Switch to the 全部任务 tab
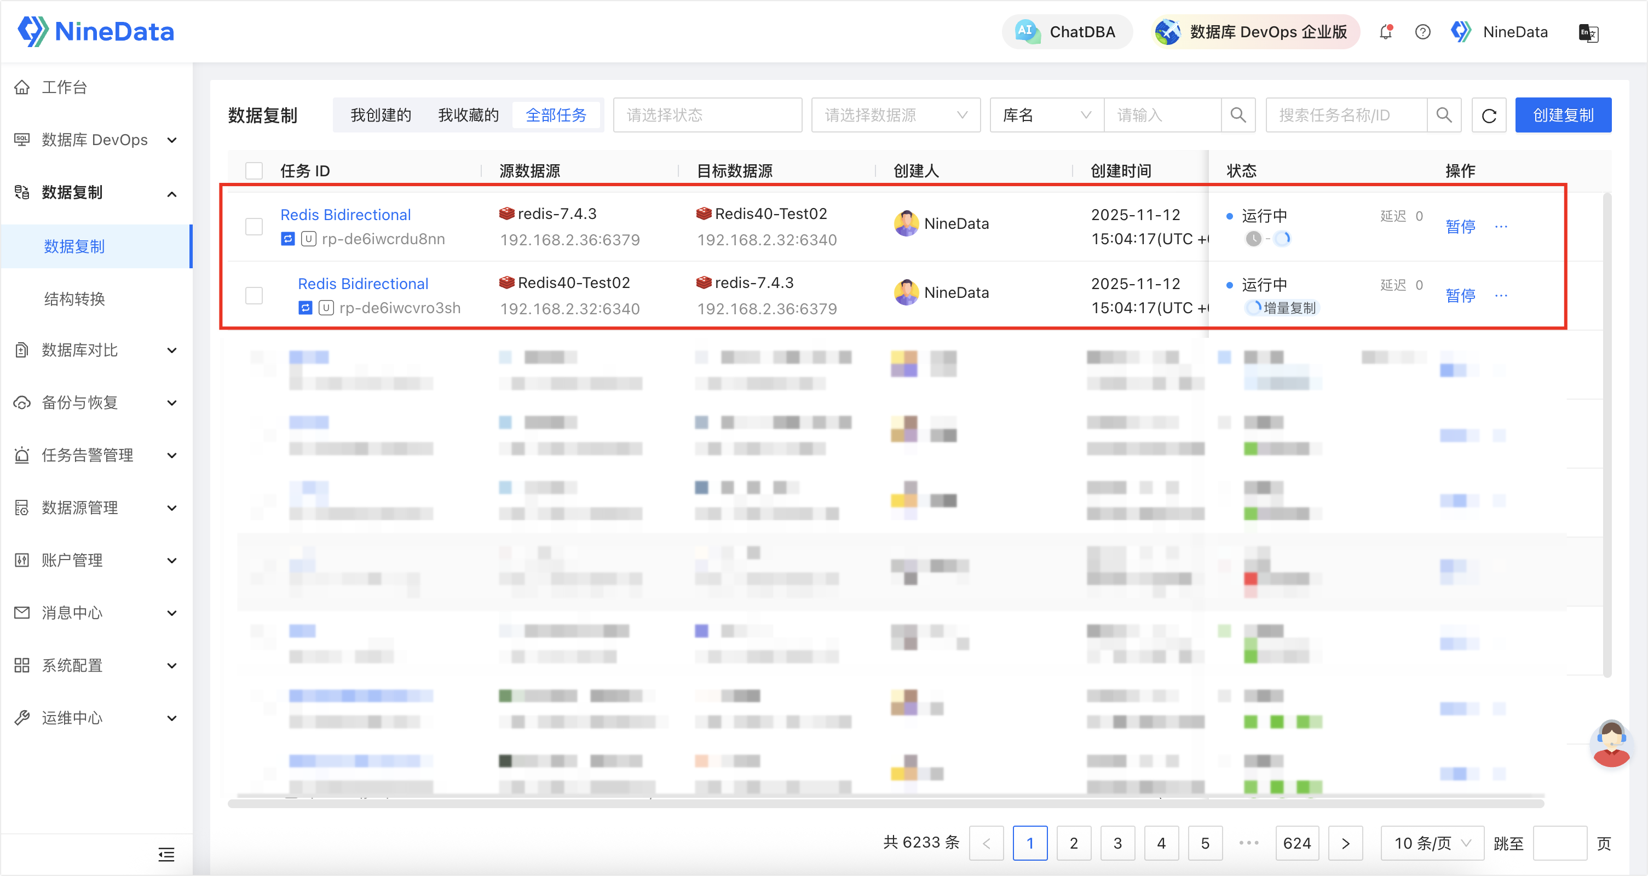Image resolution: width=1648 pixels, height=876 pixels. 556,115
